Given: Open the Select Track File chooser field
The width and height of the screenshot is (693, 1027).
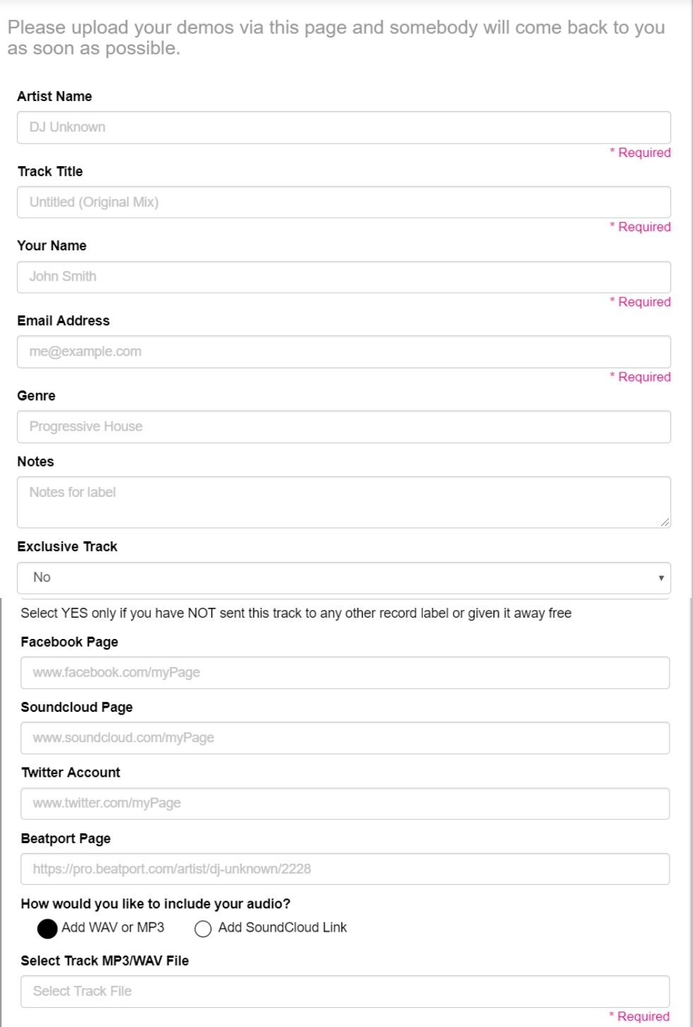Looking at the screenshot, I should pos(345,992).
